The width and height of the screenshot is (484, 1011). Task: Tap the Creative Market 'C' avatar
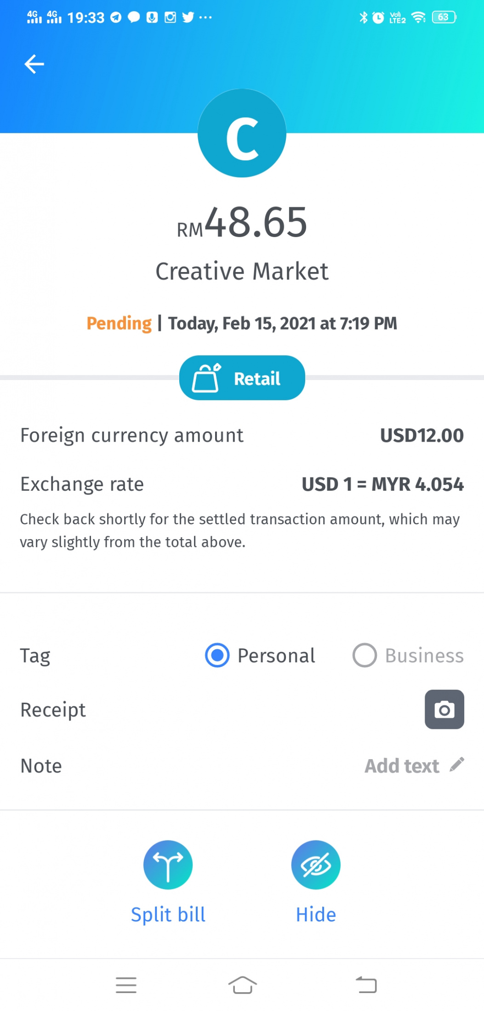tap(242, 133)
